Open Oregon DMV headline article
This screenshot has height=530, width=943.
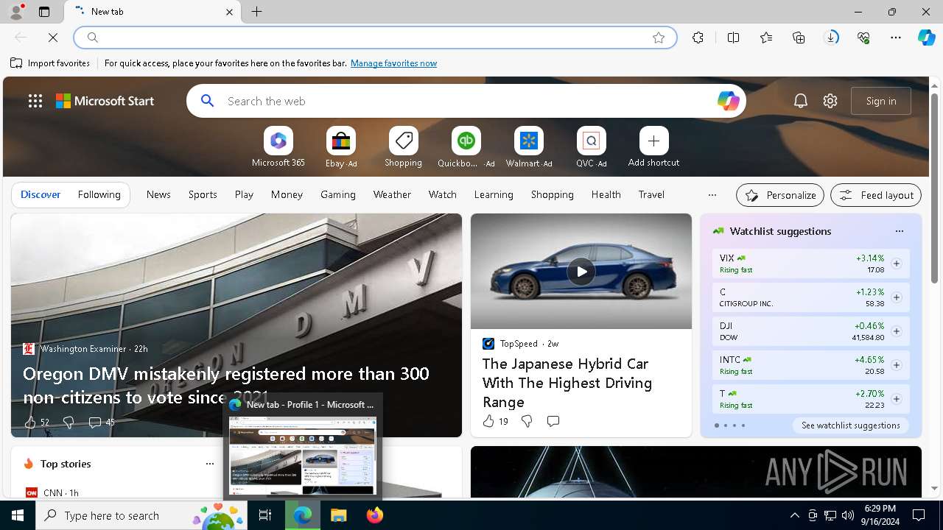click(226, 385)
